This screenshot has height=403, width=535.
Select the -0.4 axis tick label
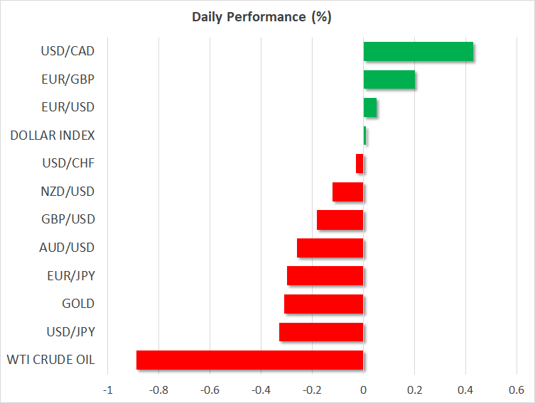(261, 390)
